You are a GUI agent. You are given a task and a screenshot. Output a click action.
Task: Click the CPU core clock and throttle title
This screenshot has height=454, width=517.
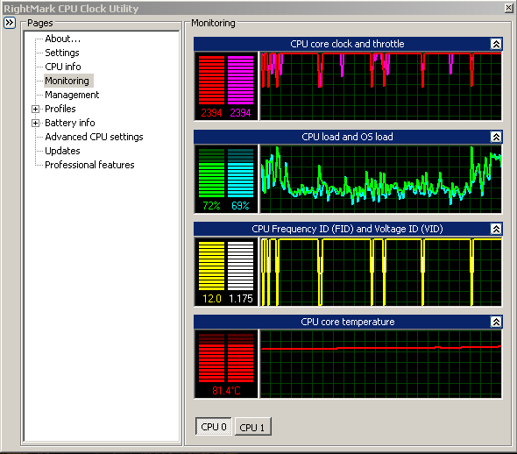pos(347,44)
